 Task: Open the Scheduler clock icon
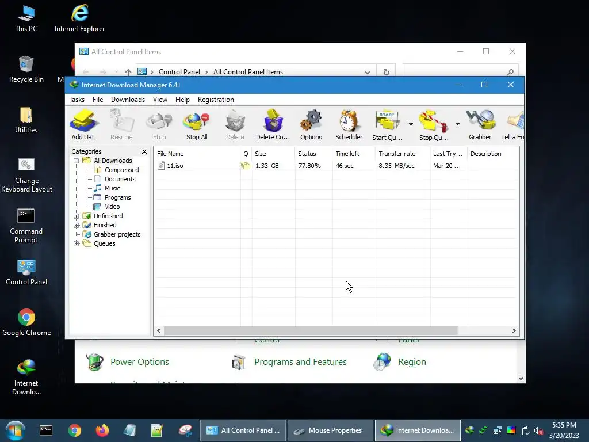tap(349, 125)
